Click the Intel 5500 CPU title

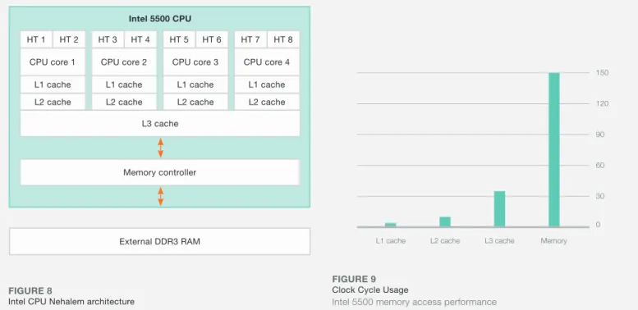click(x=160, y=19)
